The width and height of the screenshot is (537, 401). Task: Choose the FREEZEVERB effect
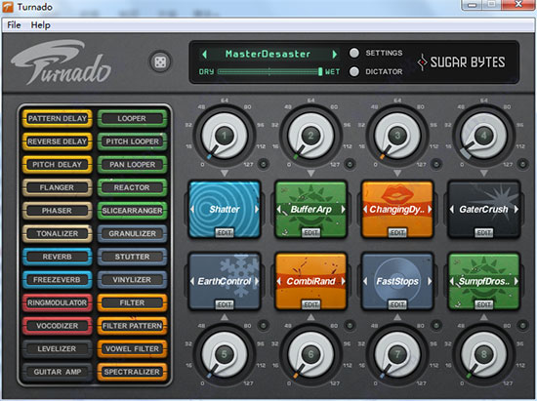(58, 280)
